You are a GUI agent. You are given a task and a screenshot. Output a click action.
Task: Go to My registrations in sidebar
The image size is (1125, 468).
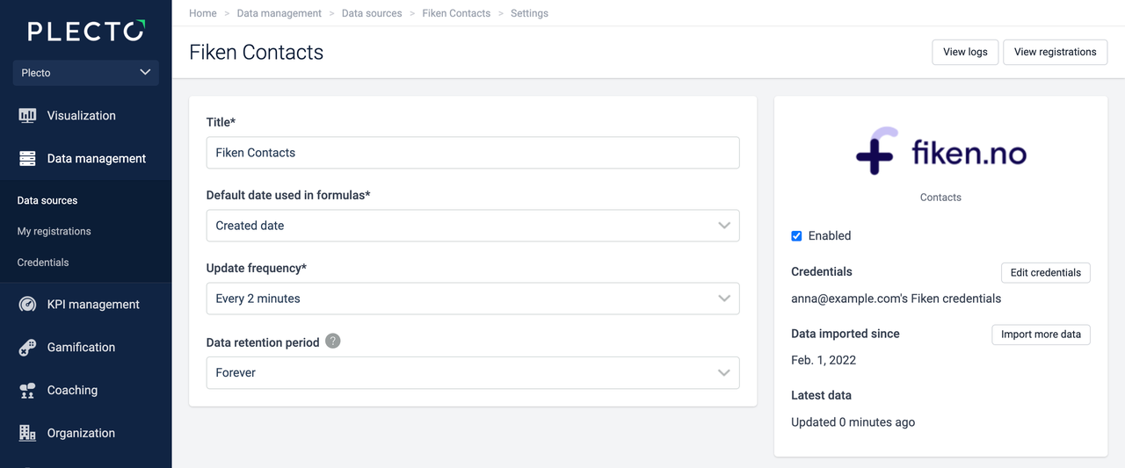54,232
